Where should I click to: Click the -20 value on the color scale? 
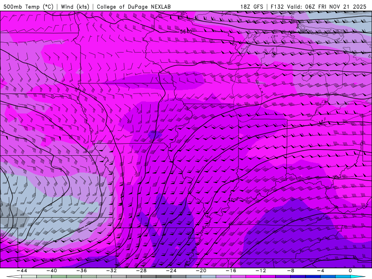[x=201, y=271]
